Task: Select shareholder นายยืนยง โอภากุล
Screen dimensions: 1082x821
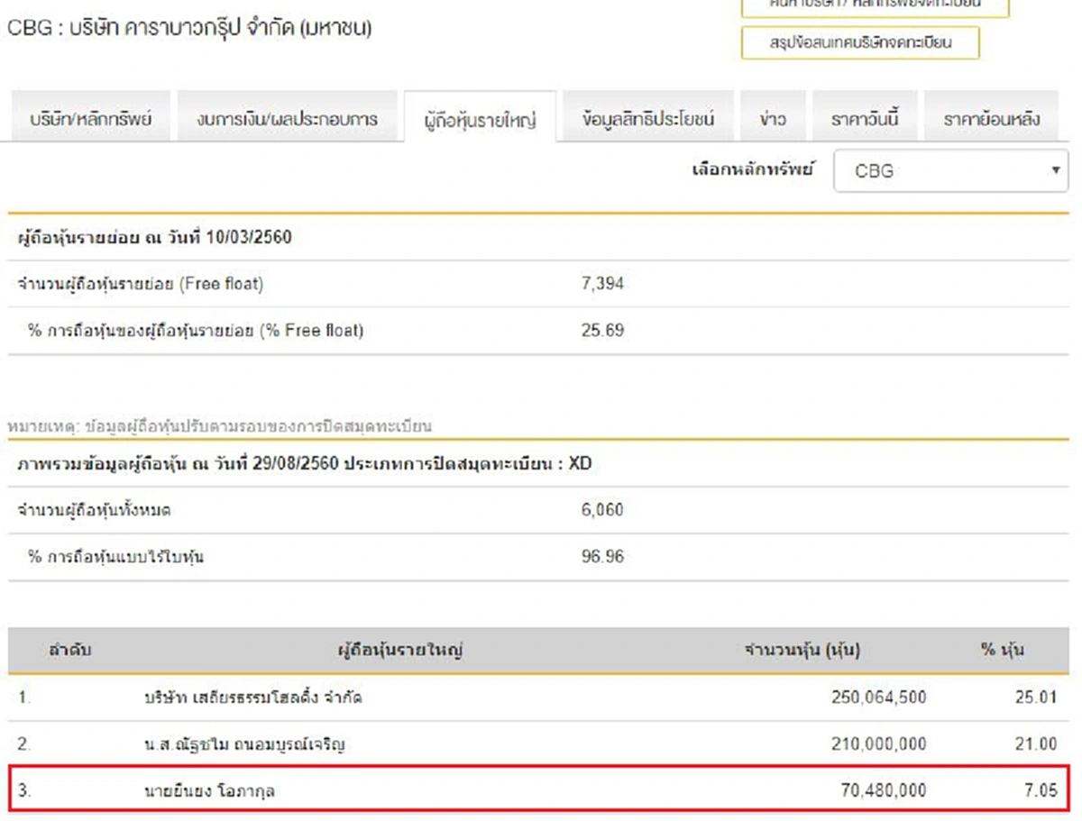Action: tap(210, 792)
